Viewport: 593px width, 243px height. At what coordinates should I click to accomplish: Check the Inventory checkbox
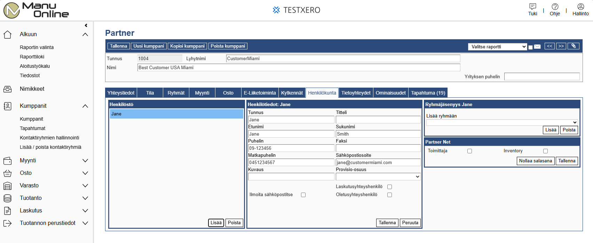click(545, 151)
